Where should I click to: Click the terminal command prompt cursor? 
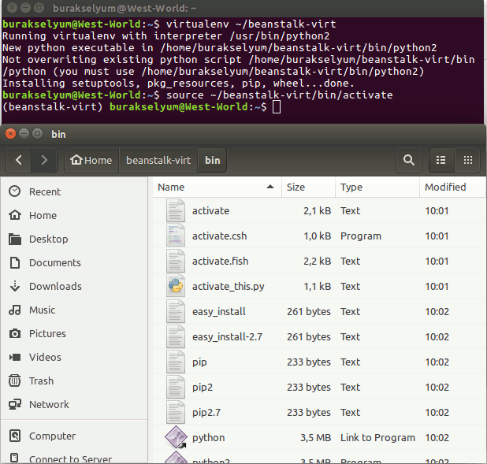(276, 106)
